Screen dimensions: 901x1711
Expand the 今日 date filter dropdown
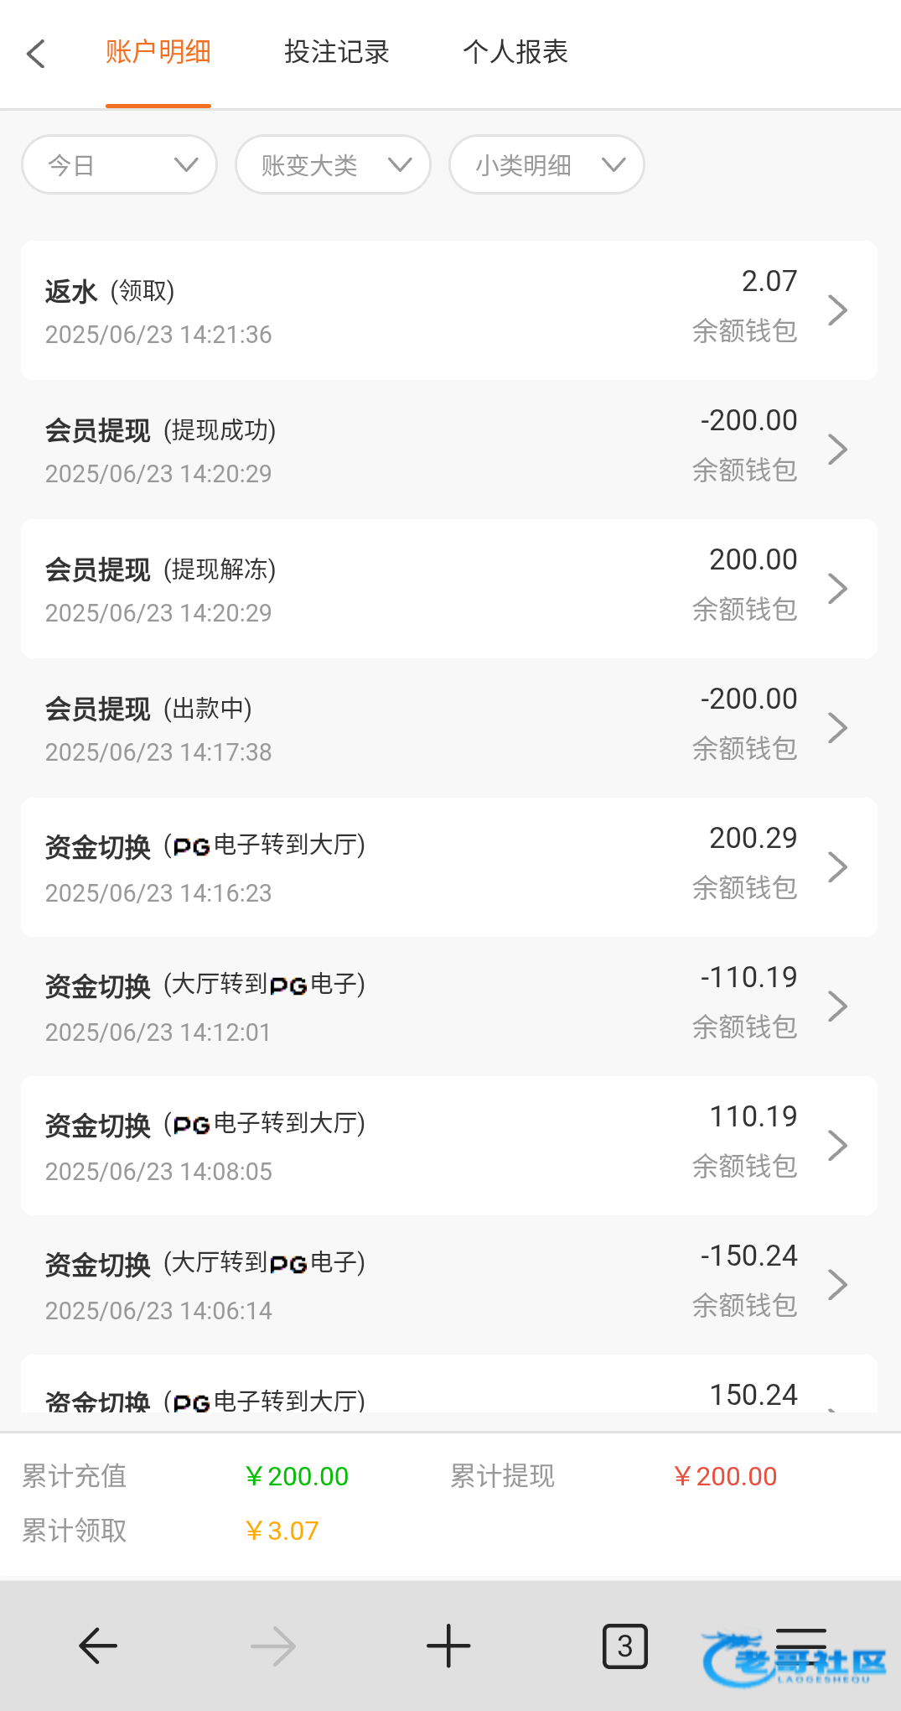point(119,165)
